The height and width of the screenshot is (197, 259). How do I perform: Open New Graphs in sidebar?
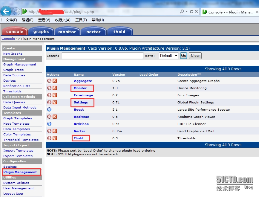pyautogui.click(x=13, y=54)
